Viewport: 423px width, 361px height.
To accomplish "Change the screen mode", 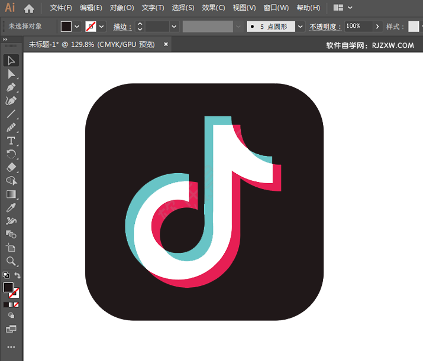I will pos(11,329).
